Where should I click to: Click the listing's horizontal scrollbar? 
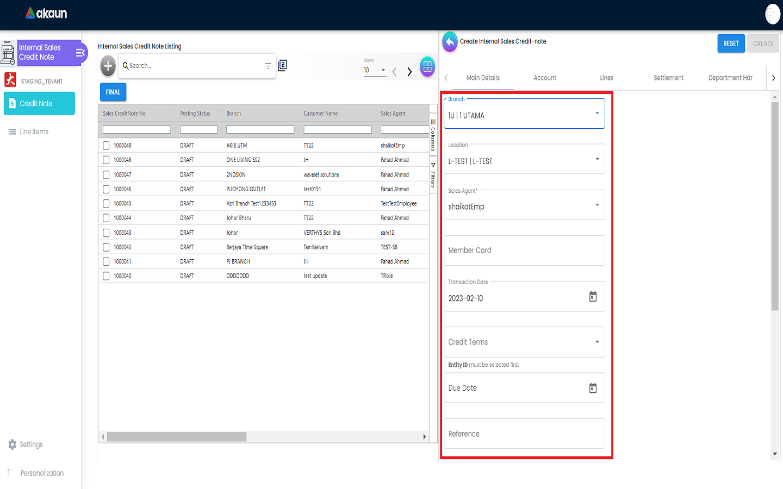pyautogui.click(x=177, y=437)
